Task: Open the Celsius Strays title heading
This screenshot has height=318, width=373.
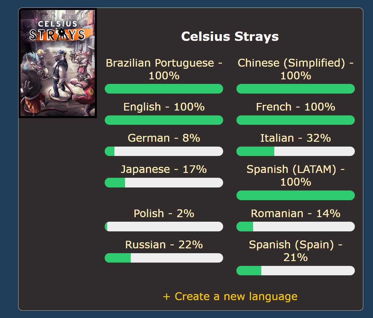Action: [230, 36]
